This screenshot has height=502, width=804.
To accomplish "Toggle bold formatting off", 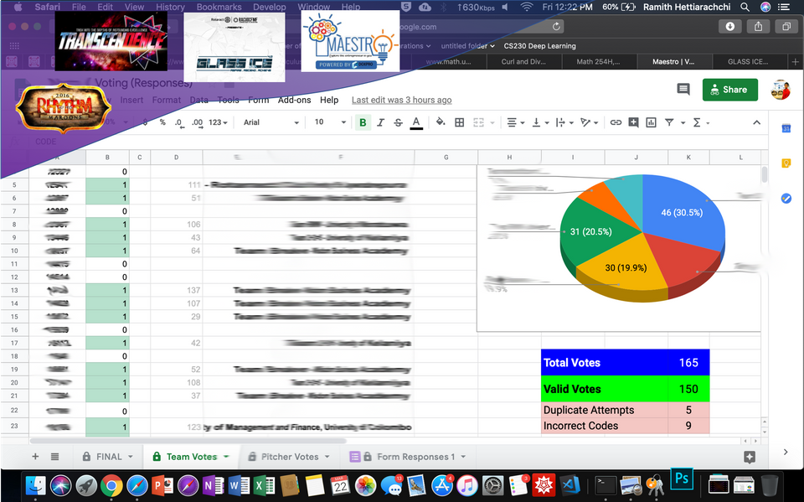I will click(362, 122).
